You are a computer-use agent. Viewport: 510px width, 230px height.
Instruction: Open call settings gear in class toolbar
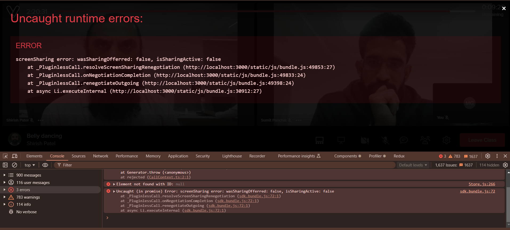coord(446,140)
